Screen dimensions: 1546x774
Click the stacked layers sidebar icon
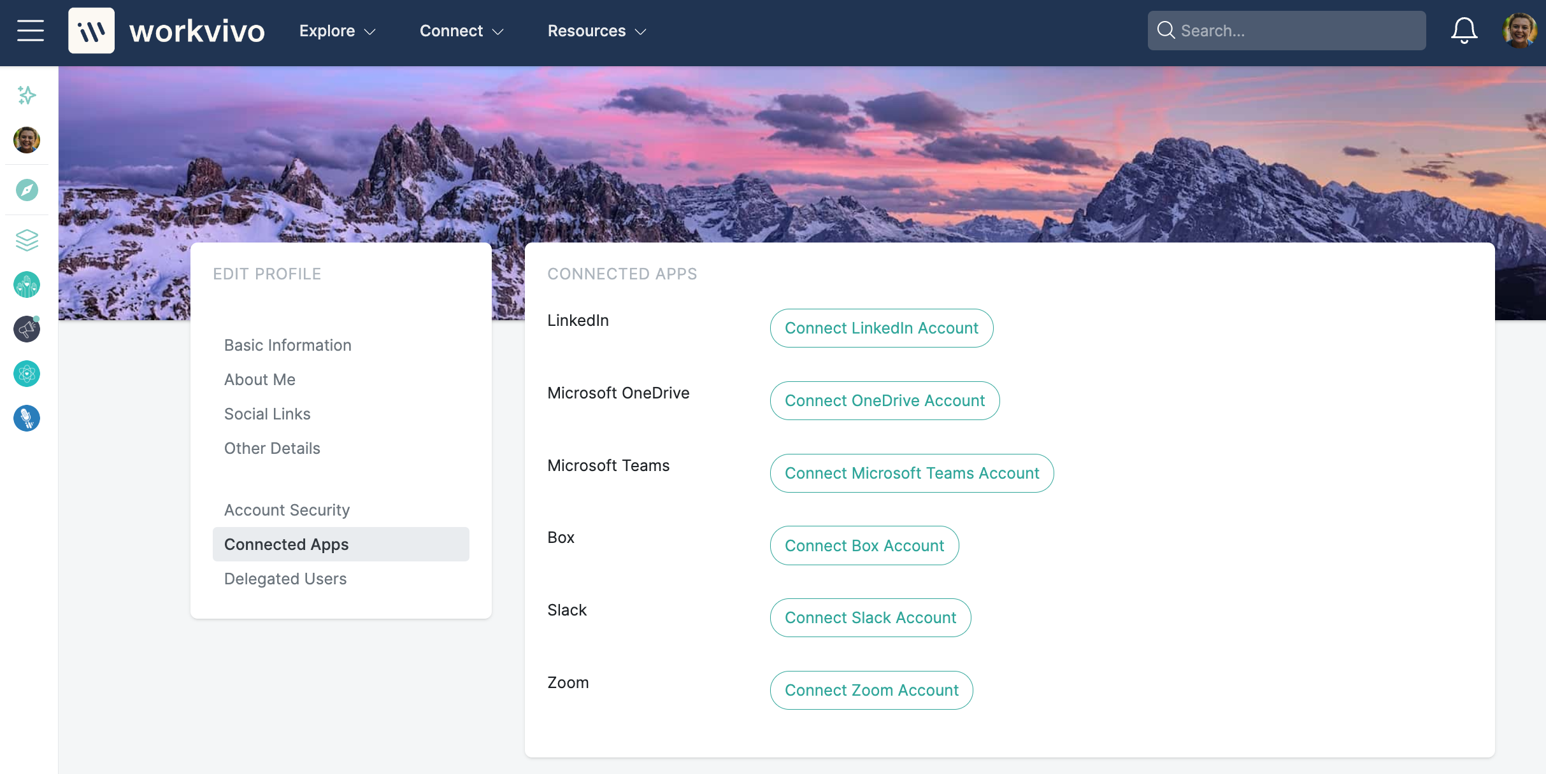[x=27, y=240]
